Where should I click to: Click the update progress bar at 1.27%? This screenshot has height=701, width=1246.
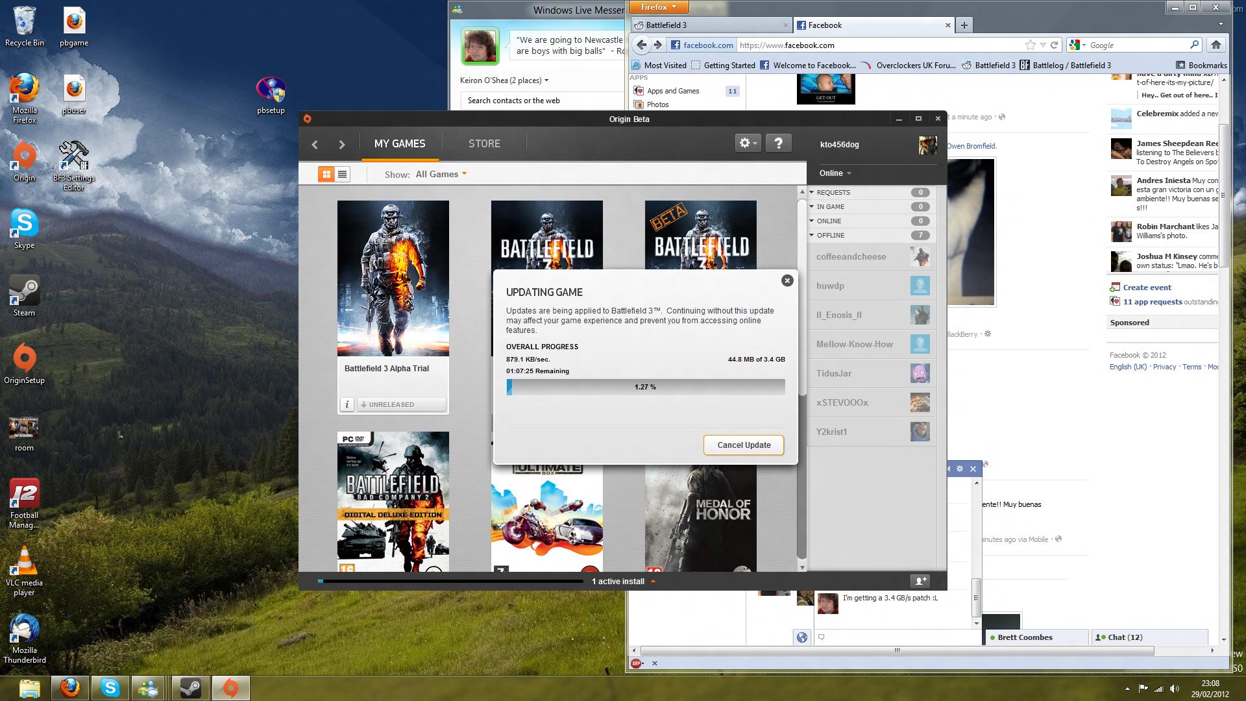[646, 387]
